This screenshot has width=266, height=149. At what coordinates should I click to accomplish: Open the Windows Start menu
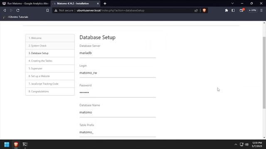click(7, 144)
